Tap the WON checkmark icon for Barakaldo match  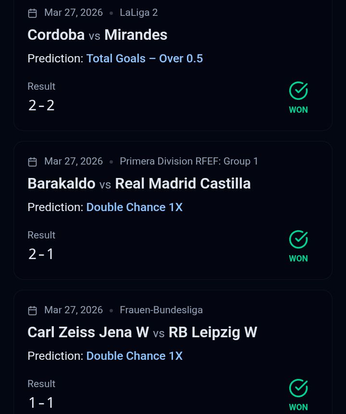point(298,239)
